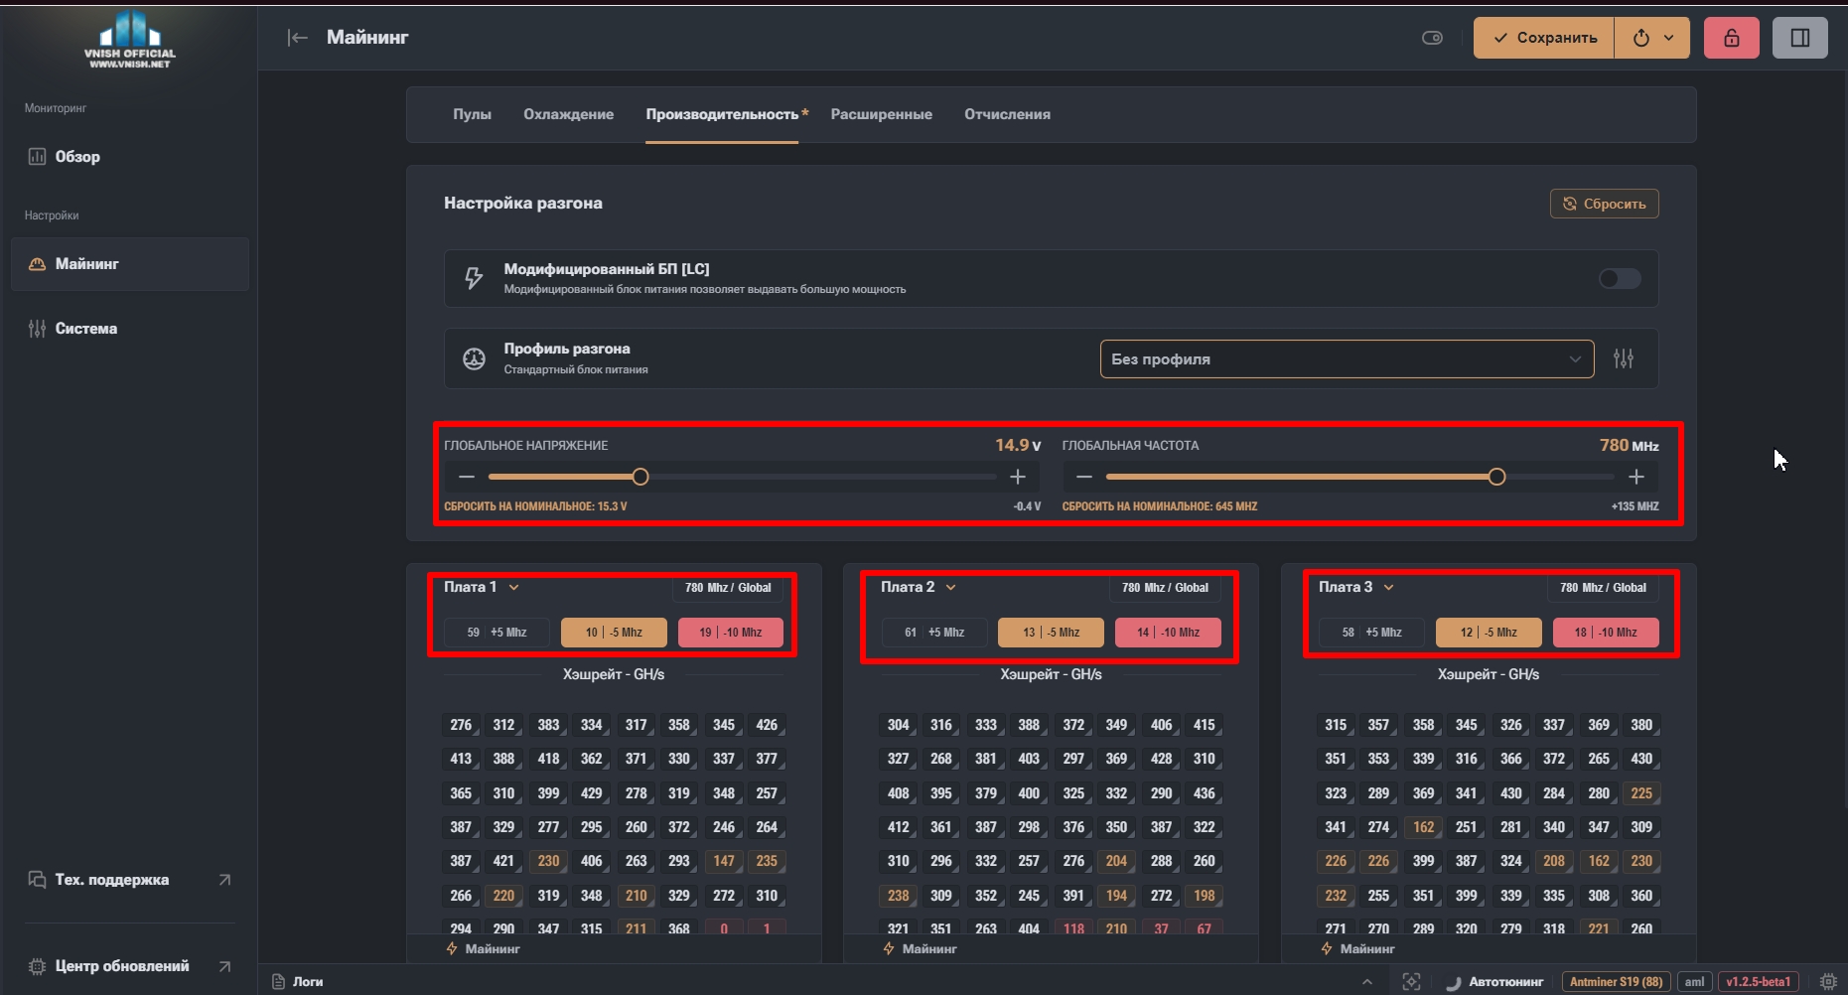The height and width of the screenshot is (995, 1848).
Task: Click the aml badge in status bar
Action: (x=1694, y=982)
